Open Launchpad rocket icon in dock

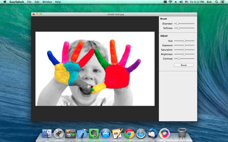[x=58, y=133]
